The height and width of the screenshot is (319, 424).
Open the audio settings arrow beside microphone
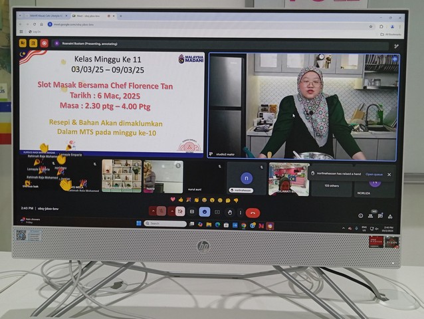[x=152, y=211]
